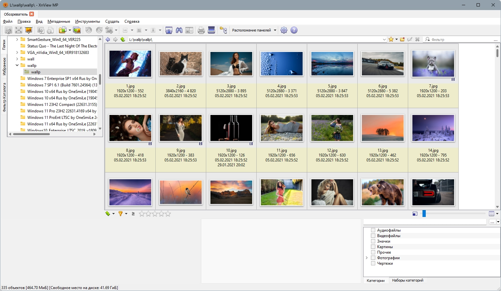Image resolution: width=501 pixels, height=291 pixels.
Task: Go up one folder with green arrow
Action: 122,39
